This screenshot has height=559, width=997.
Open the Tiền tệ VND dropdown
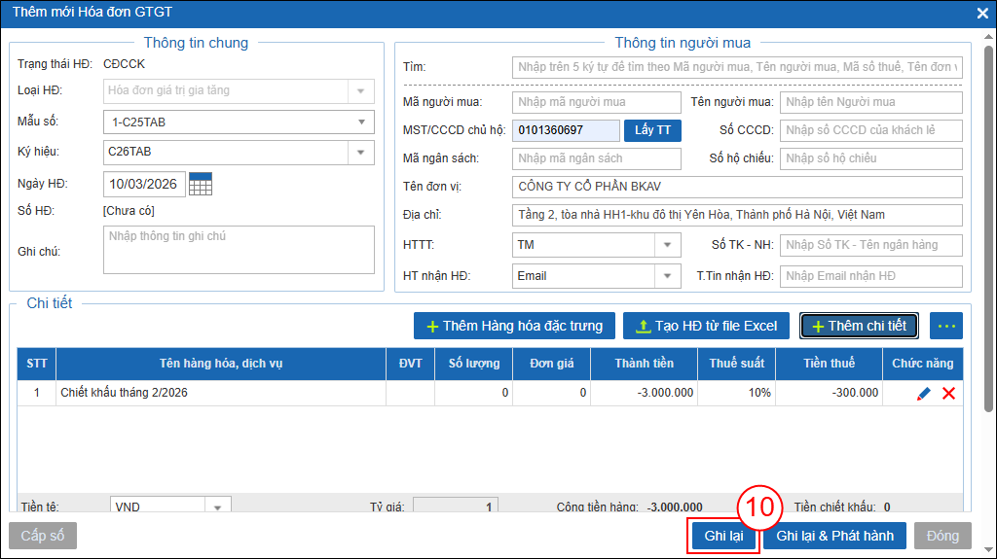[x=217, y=507]
